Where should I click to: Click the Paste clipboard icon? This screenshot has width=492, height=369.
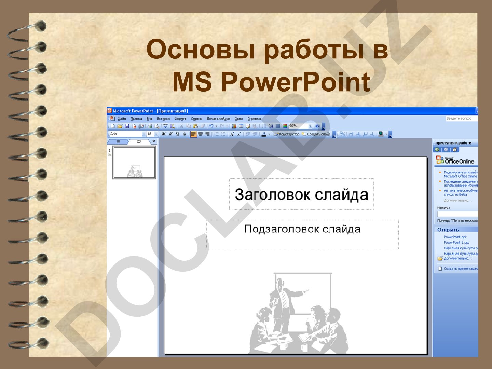tap(195, 126)
